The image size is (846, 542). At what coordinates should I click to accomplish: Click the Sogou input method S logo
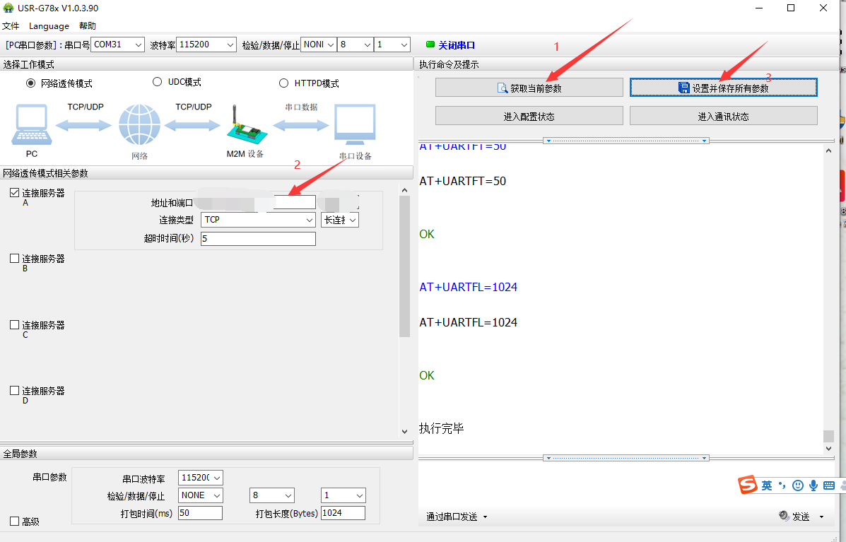tap(748, 485)
